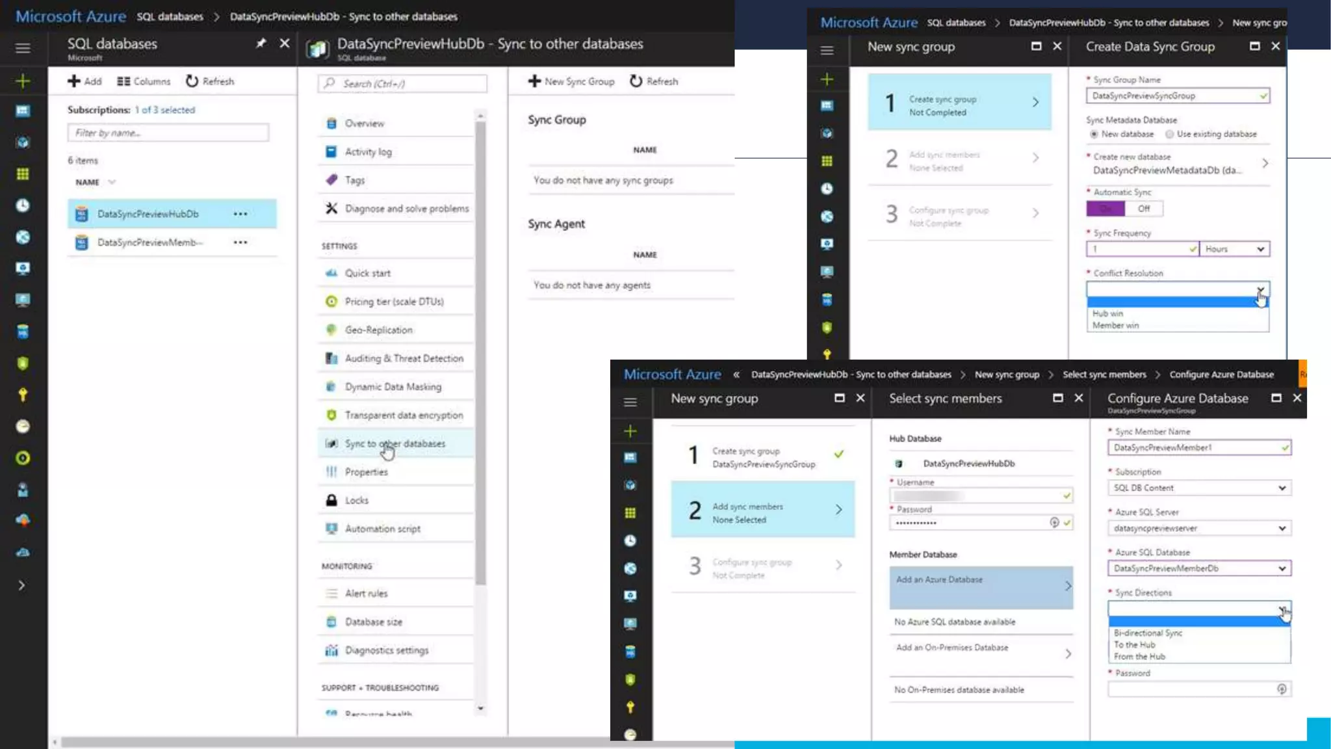1331x749 pixels.
Task: Open Auditing & Threat Detection item
Action: (396, 358)
